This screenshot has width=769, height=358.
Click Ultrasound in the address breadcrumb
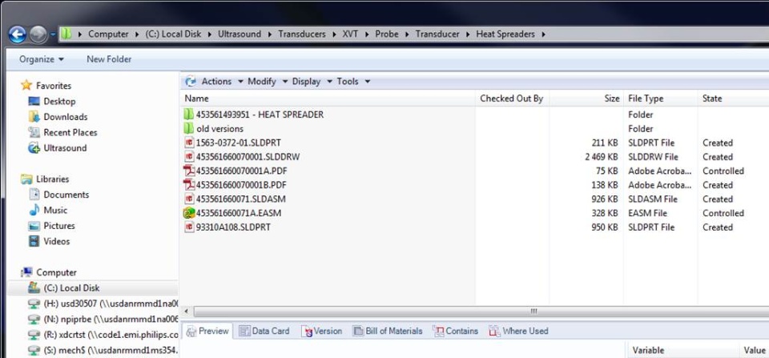click(240, 34)
